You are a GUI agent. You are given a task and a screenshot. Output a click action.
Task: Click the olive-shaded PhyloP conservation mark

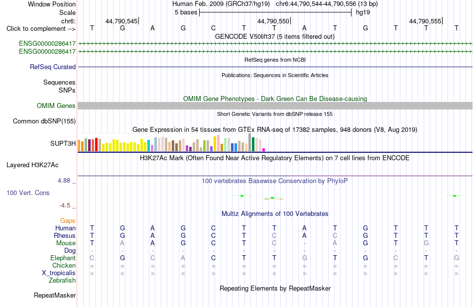[273, 199]
